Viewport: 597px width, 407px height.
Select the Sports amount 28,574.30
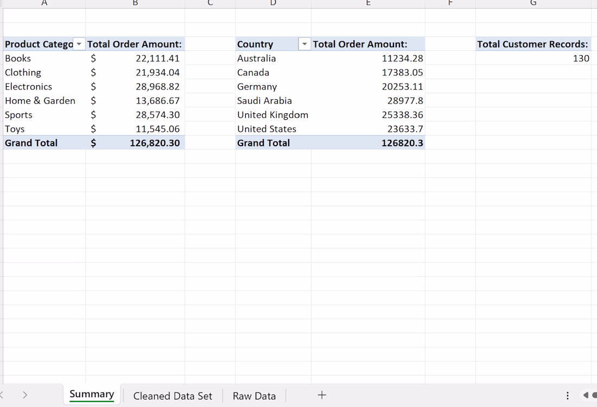pos(135,114)
